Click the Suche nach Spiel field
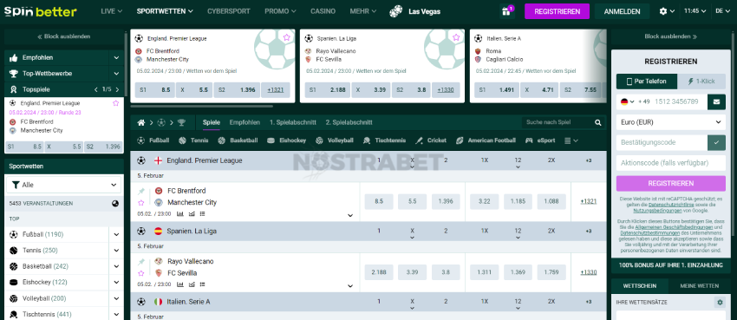737x320 pixels. (x=558, y=122)
